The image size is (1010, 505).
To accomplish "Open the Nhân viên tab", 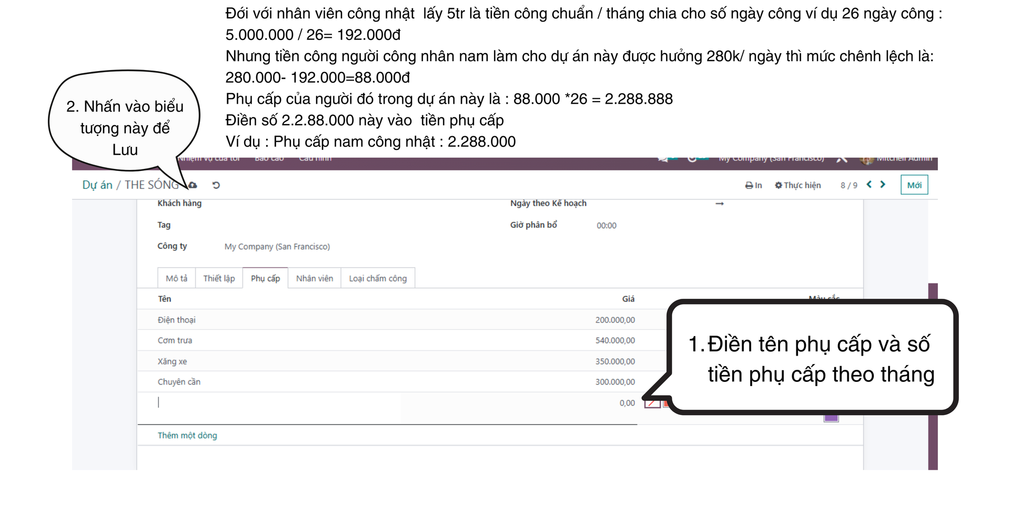I will click(314, 278).
